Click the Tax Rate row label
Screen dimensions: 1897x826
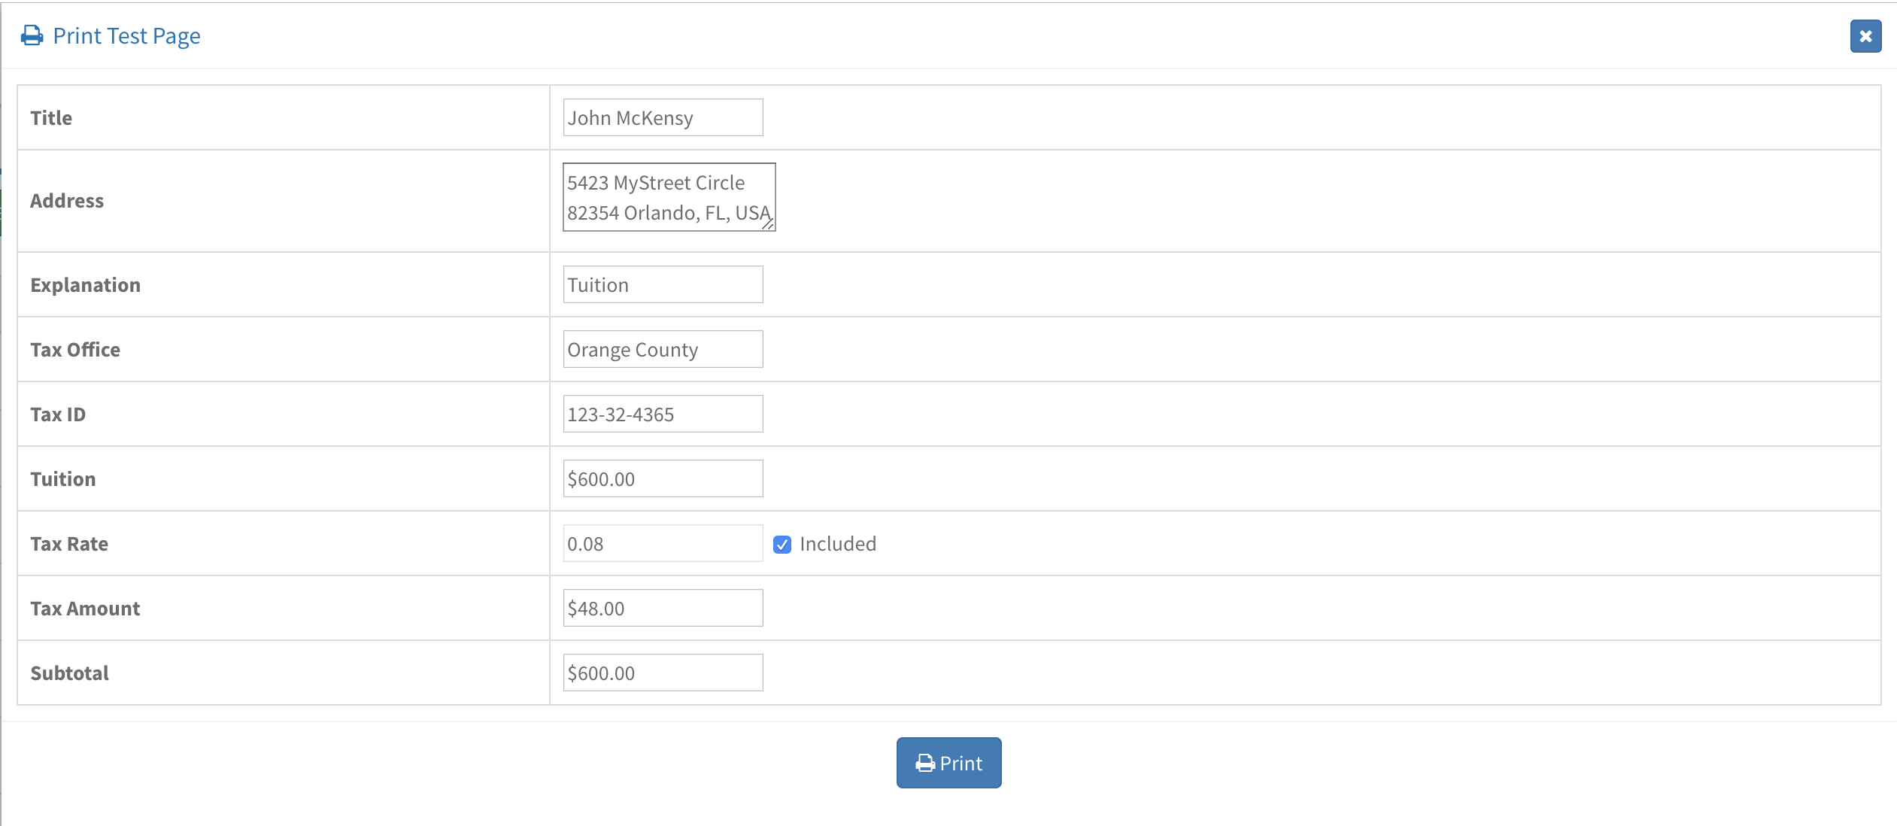pos(69,544)
